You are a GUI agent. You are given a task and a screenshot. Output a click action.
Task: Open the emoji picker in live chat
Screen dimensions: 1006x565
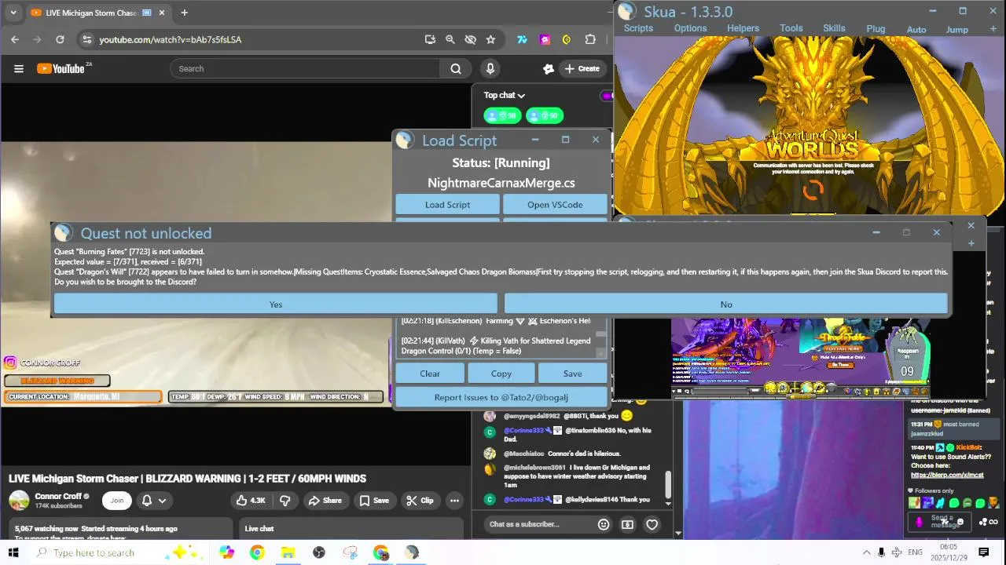[x=604, y=524]
